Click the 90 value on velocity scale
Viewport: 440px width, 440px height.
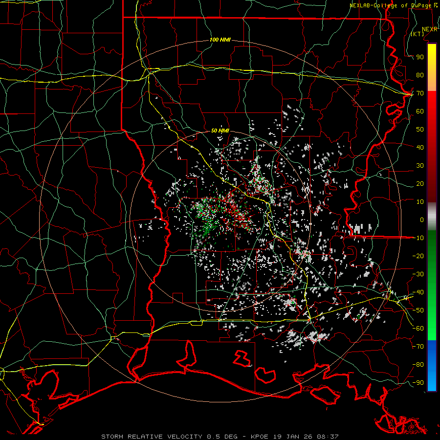pyautogui.click(x=420, y=57)
